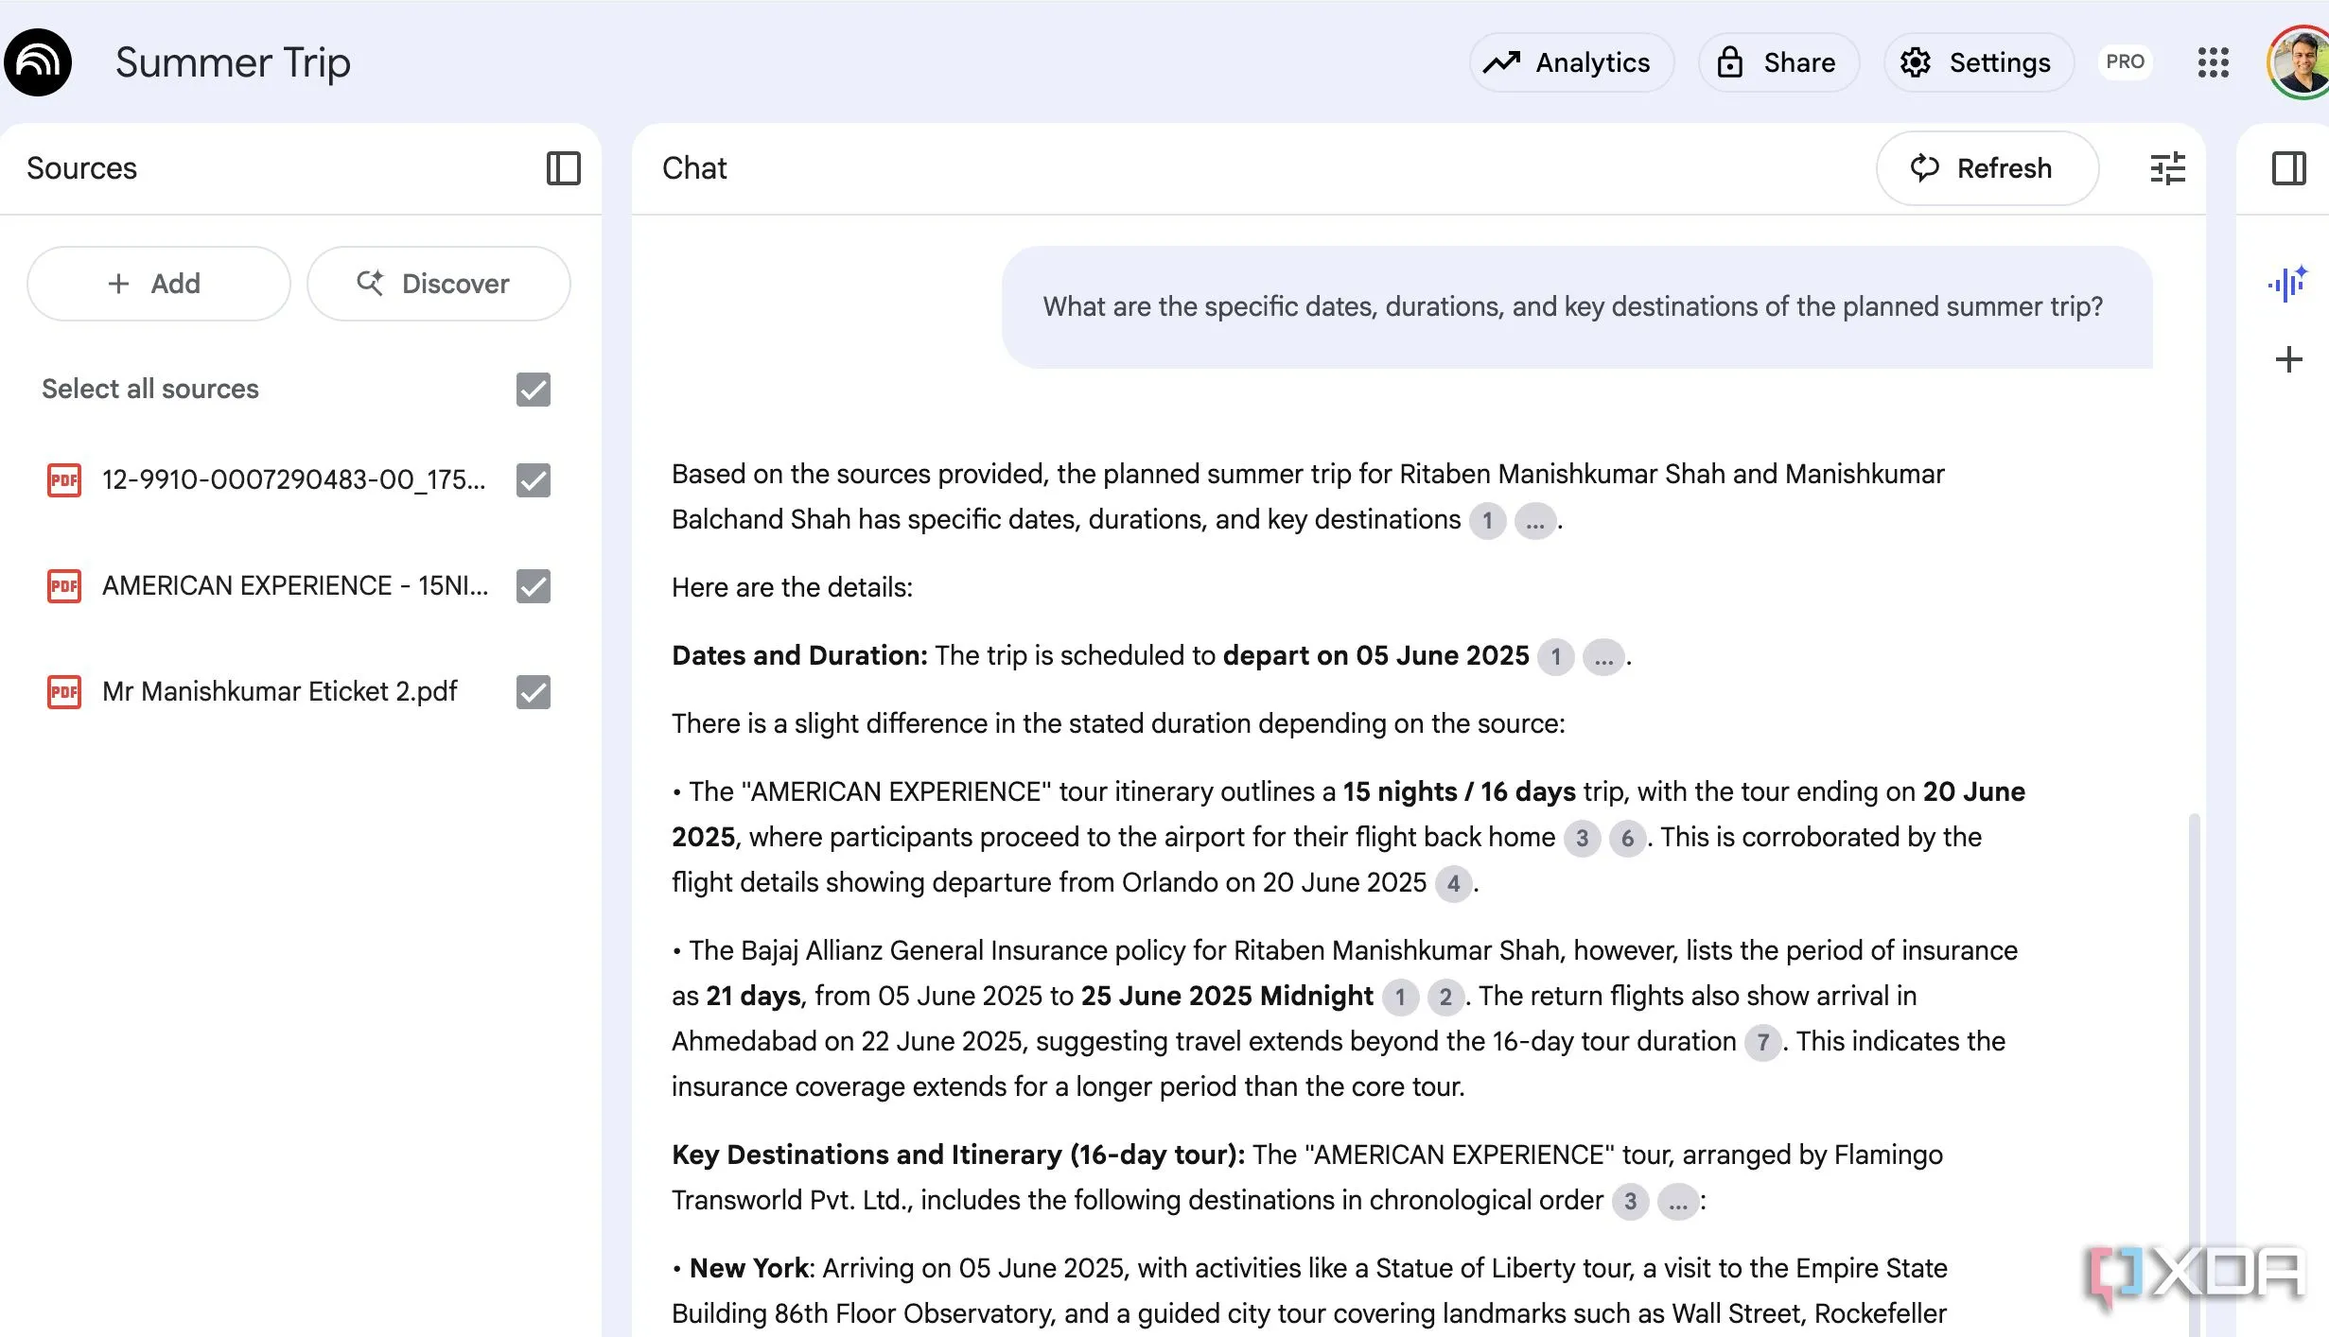Click the Sources panel heading
This screenshot has width=2329, height=1337.
(81, 168)
